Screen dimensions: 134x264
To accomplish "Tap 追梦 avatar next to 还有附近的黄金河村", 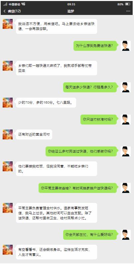I will pyautogui.click(x=8, y=134).
